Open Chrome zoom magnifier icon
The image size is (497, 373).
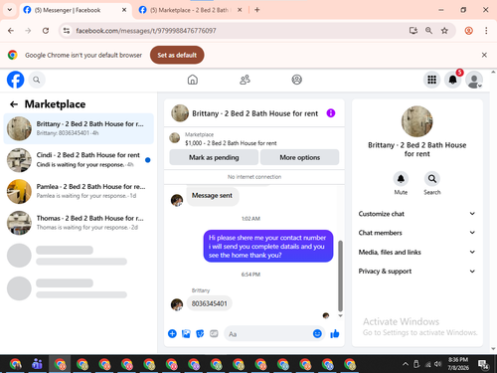point(428,31)
